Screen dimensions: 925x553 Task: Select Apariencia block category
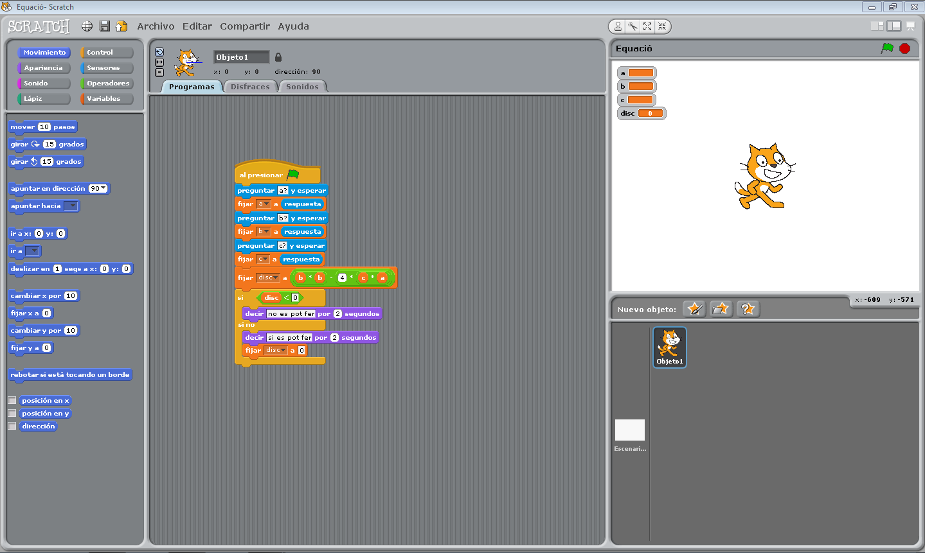44,68
